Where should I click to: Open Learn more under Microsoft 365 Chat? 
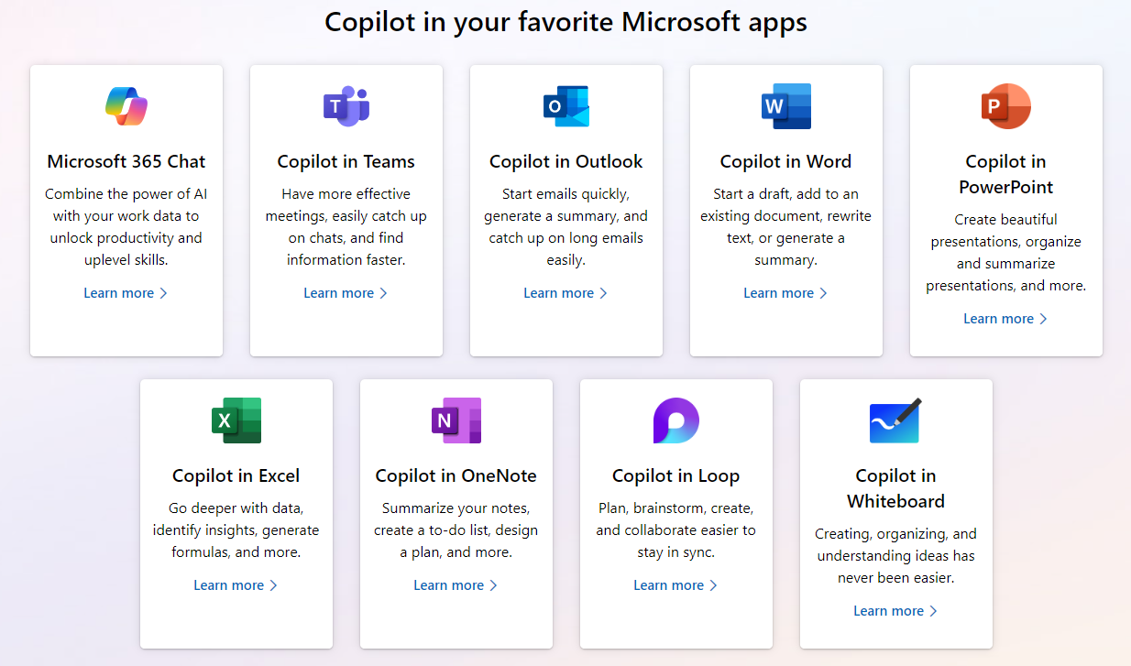pyautogui.click(x=126, y=293)
